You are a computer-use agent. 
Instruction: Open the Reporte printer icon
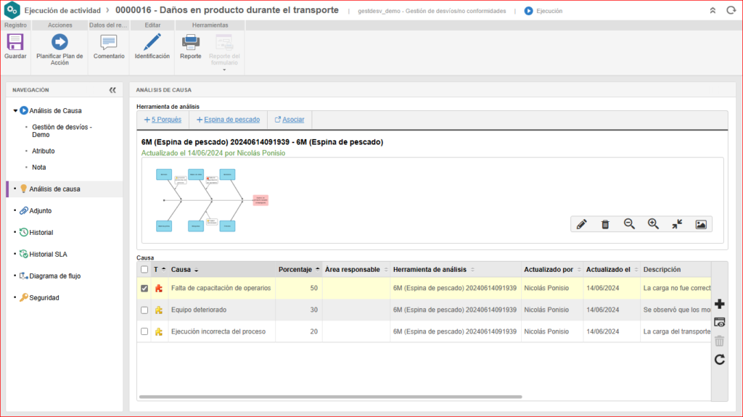click(190, 42)
